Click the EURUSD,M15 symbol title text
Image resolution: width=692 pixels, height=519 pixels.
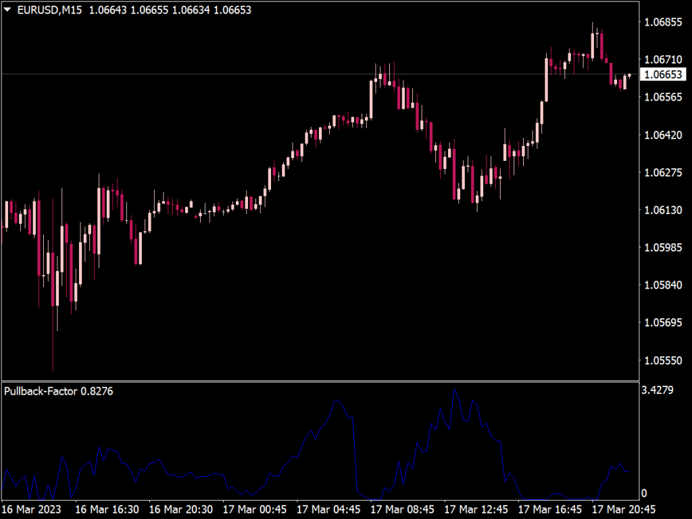click(49, 9)
